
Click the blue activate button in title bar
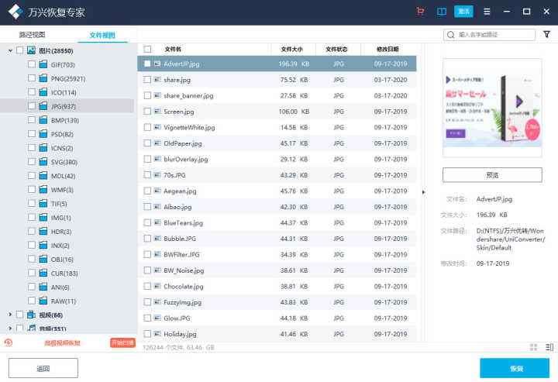(x=463, y=12)
